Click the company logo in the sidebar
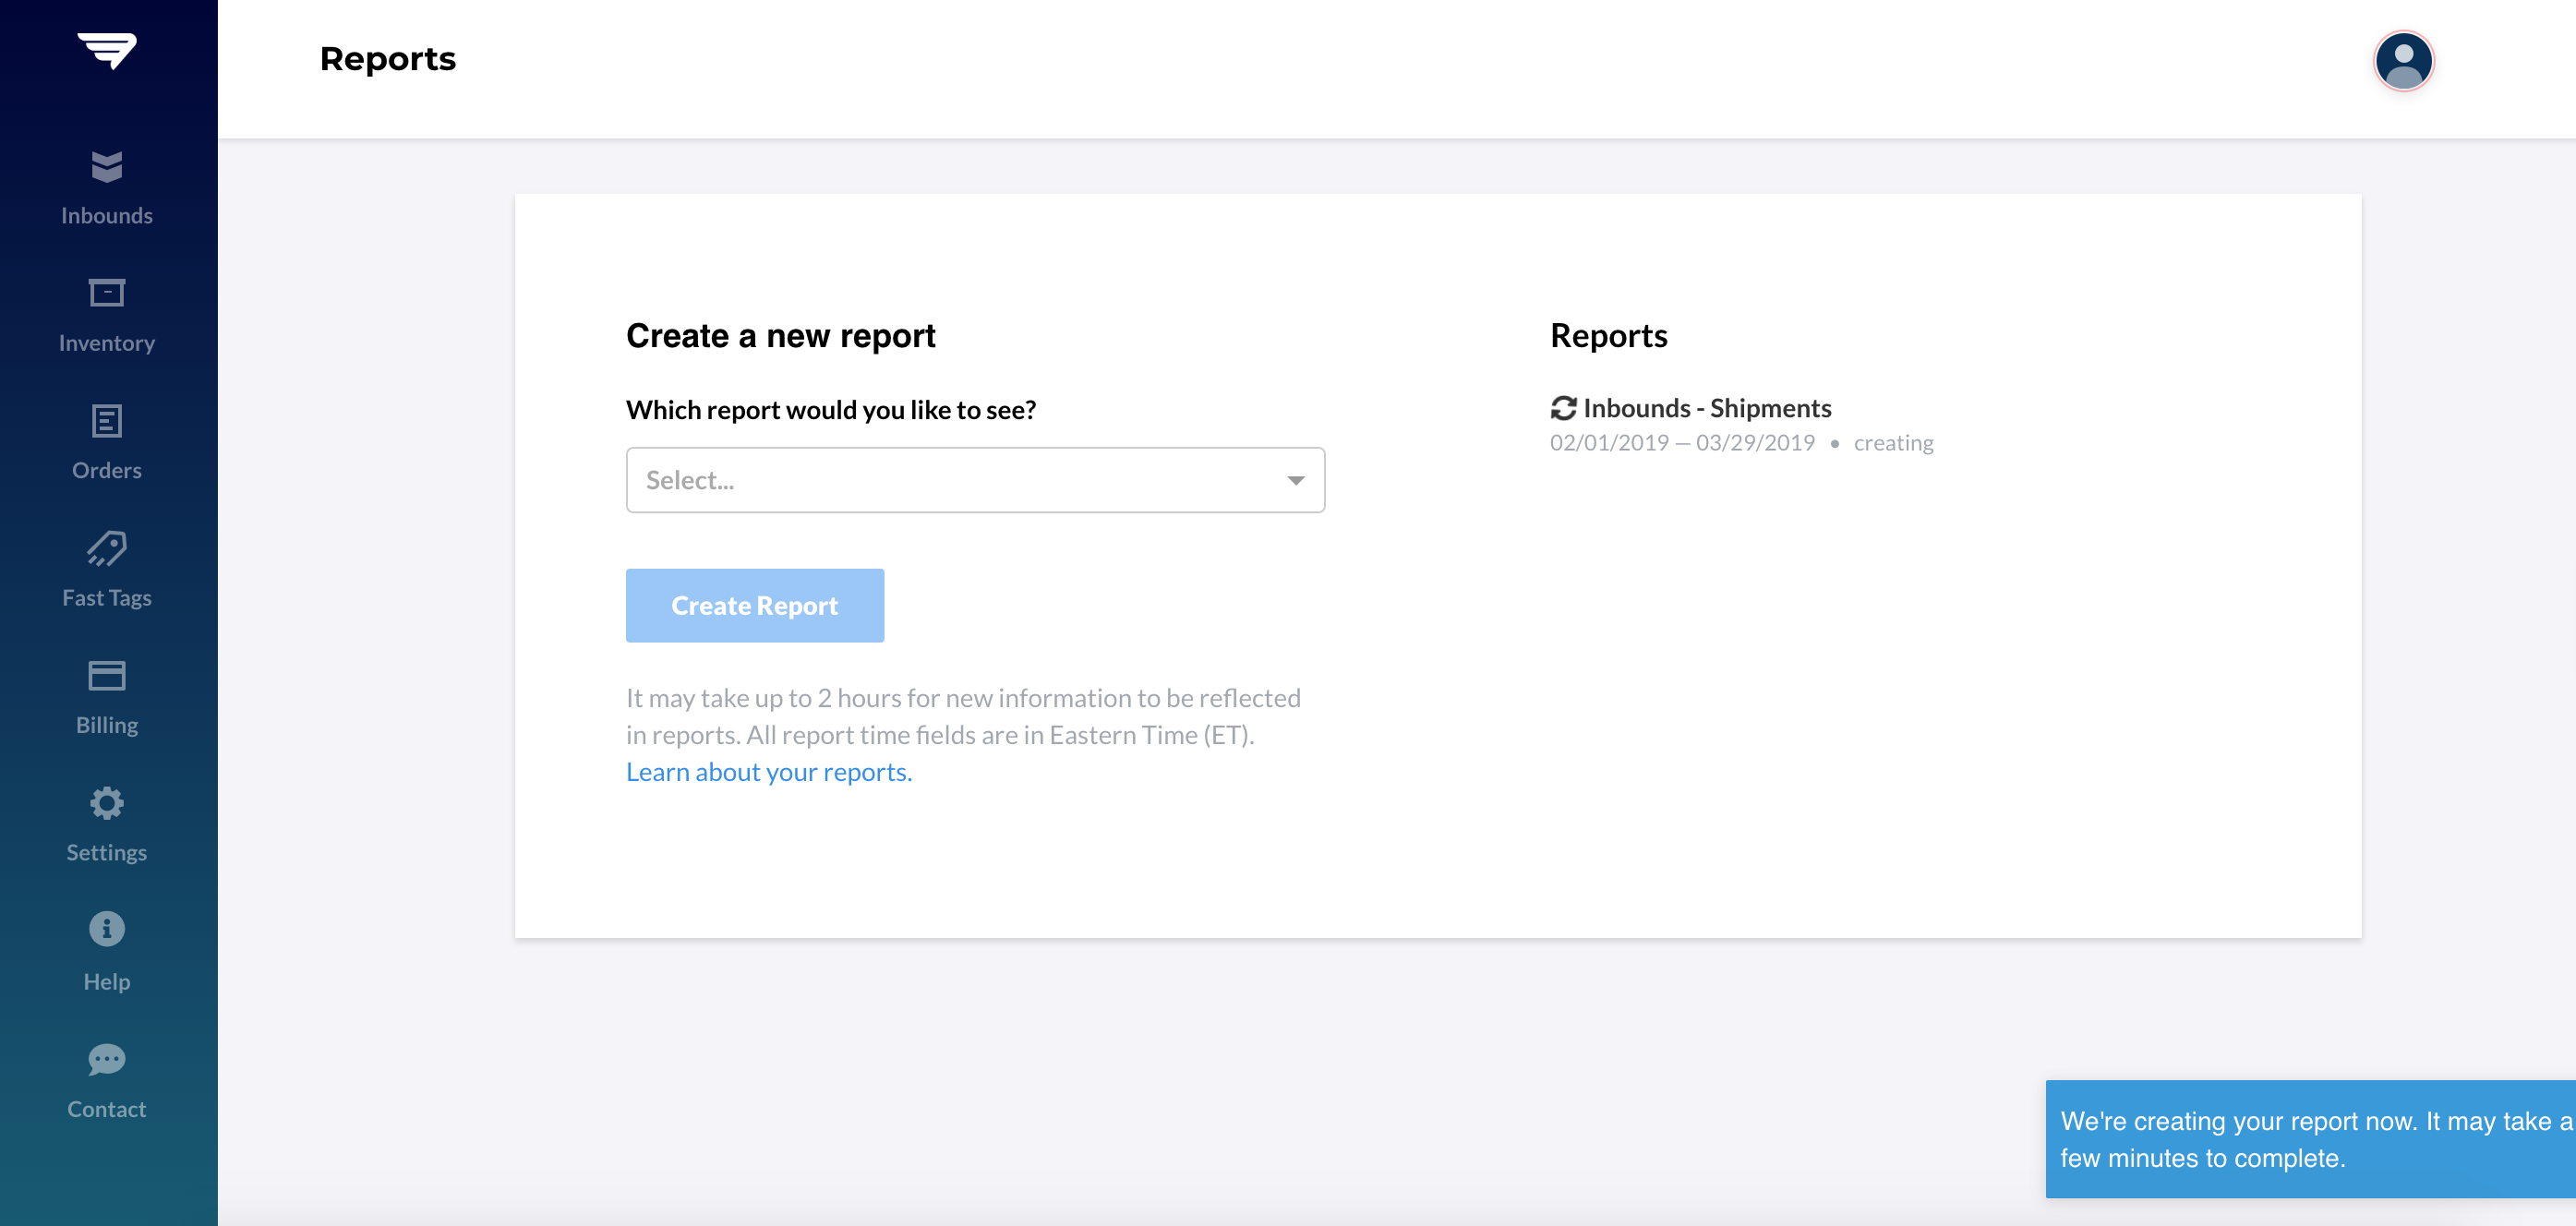The width and height of the screenshot is (2576, 1226). tap(107, 50)
